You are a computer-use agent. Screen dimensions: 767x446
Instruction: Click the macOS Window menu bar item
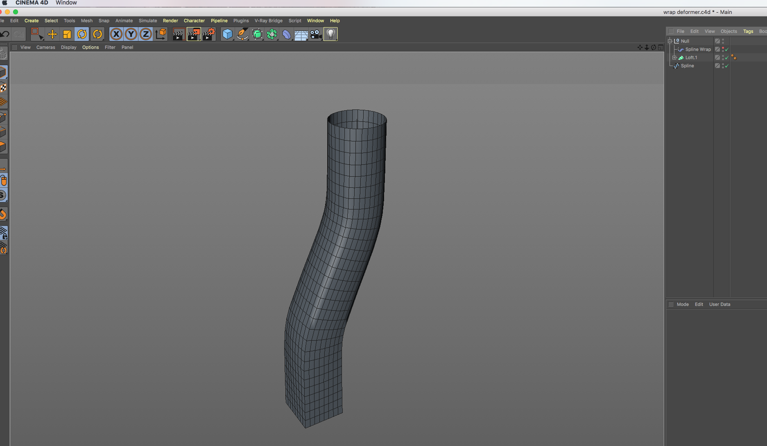tap(66, 2)
